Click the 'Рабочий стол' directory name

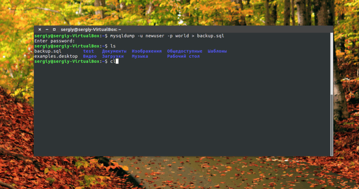[183, 56]
